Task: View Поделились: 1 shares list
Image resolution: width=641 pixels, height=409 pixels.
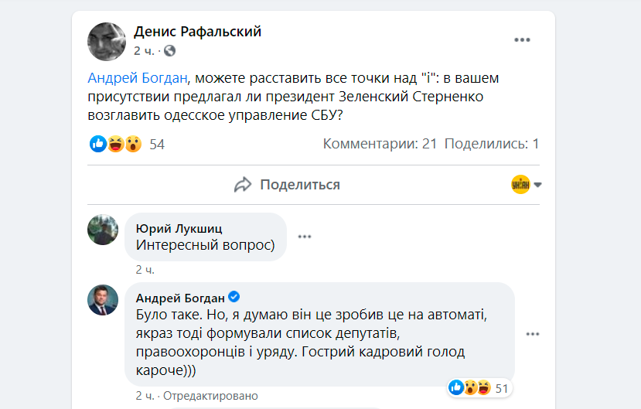Action: coord(492,144)
